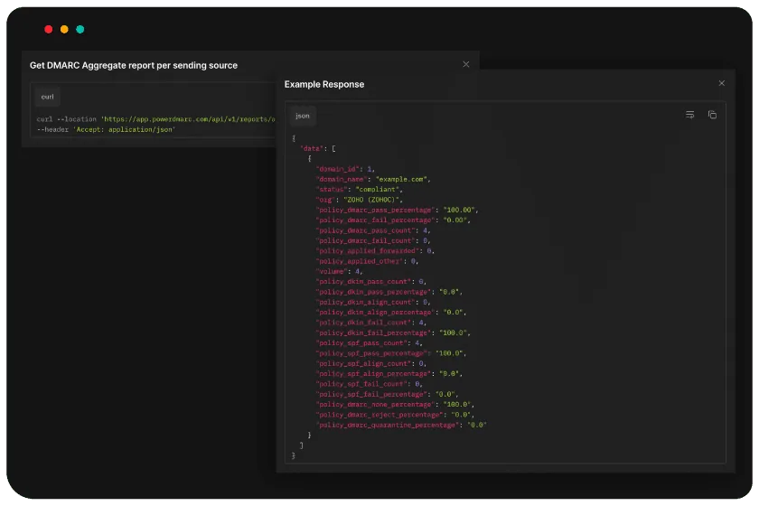Image resolution: width=759 pixels, height=506 pixels.
Task: Click the policy_spf_align_count line
Action: click(x=371, y=363)
